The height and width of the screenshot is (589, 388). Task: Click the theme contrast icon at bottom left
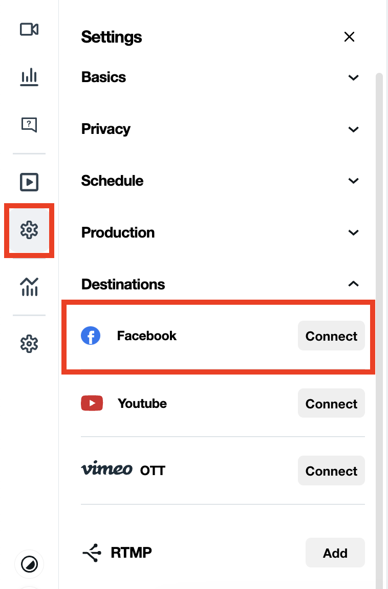pyautogui.click(x=29, y=564)
